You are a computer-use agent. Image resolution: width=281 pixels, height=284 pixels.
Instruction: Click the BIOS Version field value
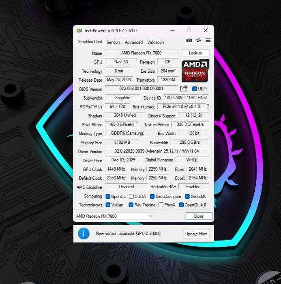coord(142,89)
